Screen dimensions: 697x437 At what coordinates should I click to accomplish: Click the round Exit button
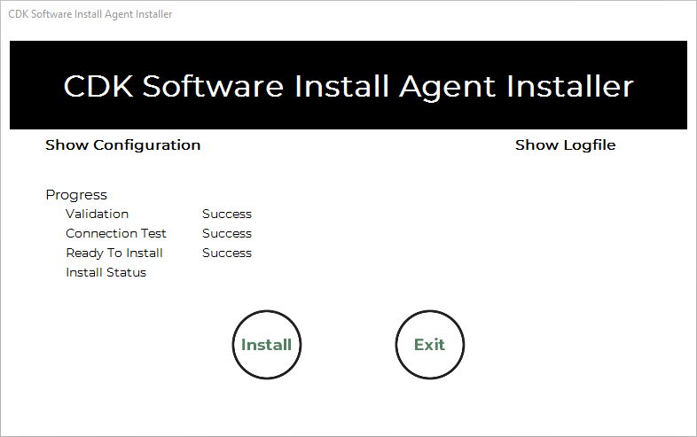tap(430, 345)
